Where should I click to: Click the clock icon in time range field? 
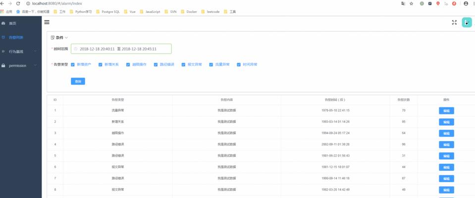[x=76, y=49]
